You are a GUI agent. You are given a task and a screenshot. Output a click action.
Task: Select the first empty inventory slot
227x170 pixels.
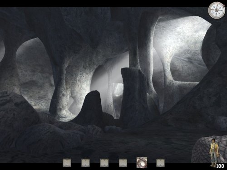67,163
